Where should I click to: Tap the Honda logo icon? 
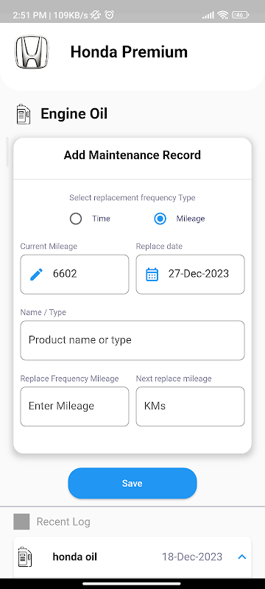coord(32,52)
